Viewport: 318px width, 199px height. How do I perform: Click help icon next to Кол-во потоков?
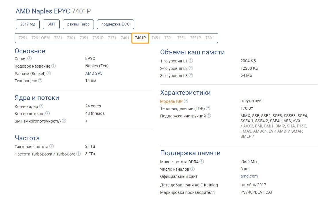coord(47,113)
